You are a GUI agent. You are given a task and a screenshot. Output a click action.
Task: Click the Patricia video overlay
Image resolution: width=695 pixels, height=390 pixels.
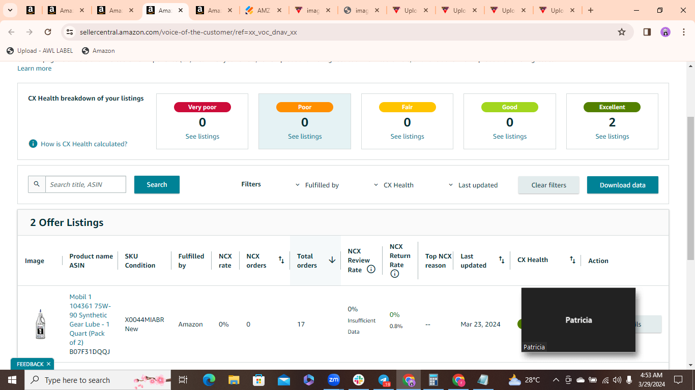tap(578, 320)
